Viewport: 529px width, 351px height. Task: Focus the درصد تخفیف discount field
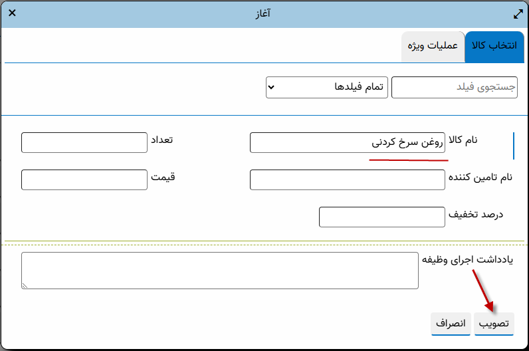381,217
